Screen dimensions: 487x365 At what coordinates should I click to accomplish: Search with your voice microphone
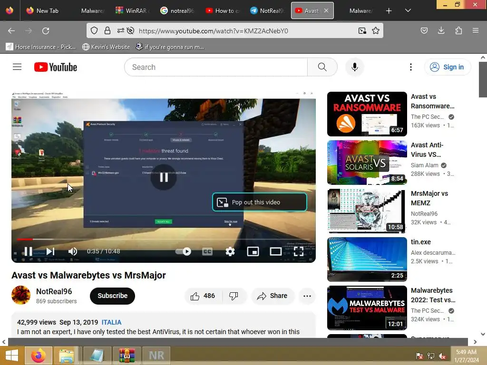point(355,67)
